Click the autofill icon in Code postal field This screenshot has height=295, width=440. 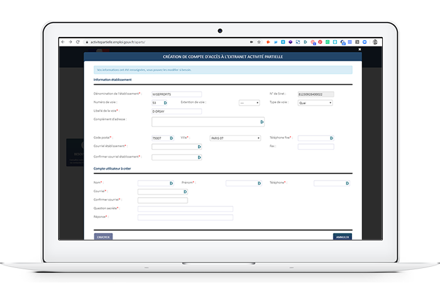coord(172,138)
